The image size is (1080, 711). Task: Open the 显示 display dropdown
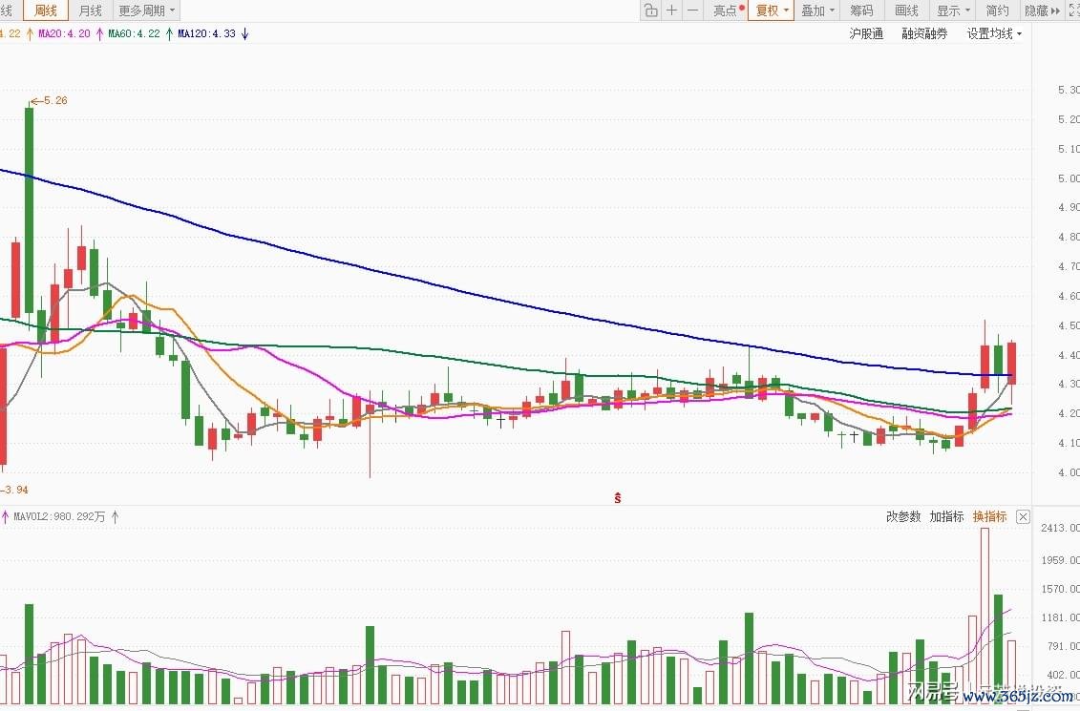953,10
